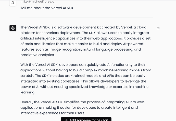Copy the assistant's response with copy icon

(x=158, y=28)
